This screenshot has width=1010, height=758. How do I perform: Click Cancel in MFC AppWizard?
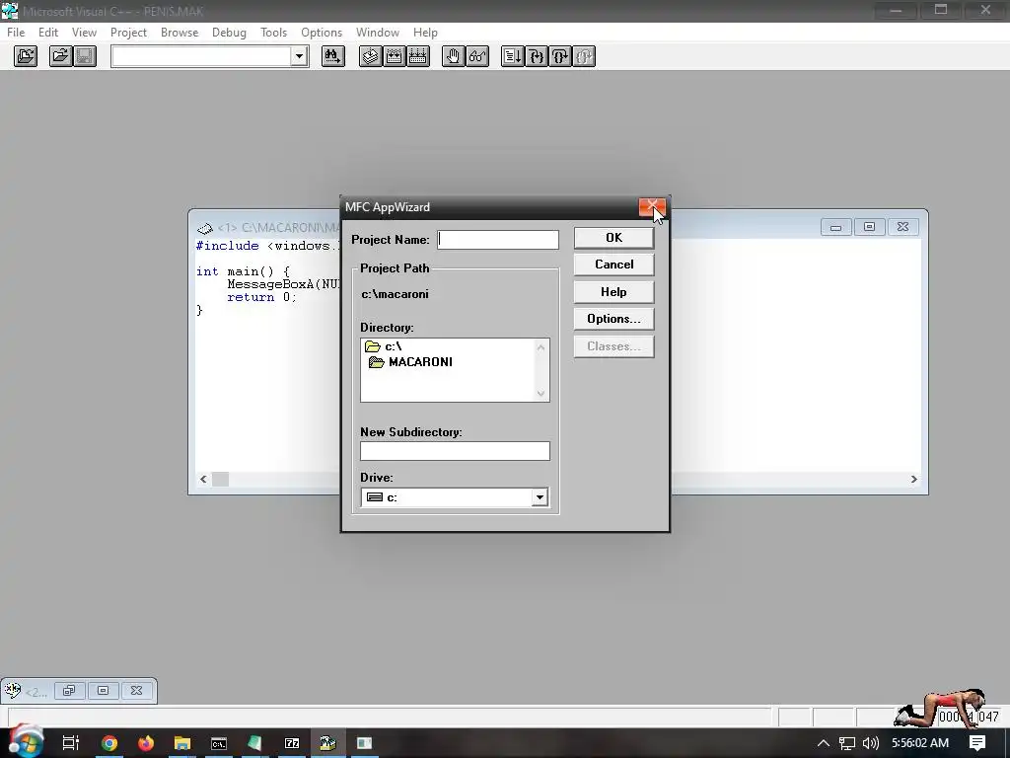[x=613, y=265]
